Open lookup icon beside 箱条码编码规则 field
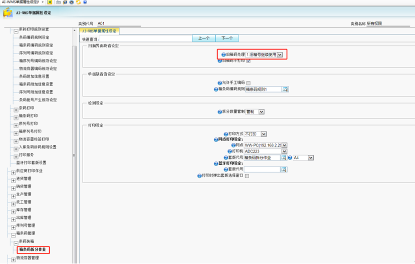 285,89
